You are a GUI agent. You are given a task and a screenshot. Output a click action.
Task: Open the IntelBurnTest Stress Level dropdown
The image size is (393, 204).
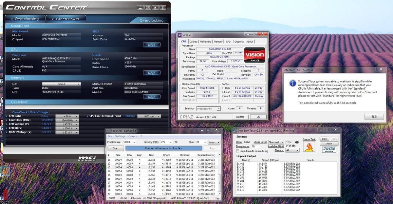(276, 142)
